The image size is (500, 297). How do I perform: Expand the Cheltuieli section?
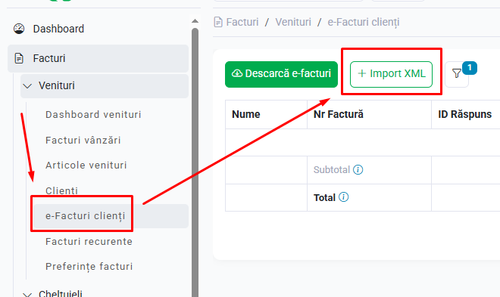tap(27, 295)
